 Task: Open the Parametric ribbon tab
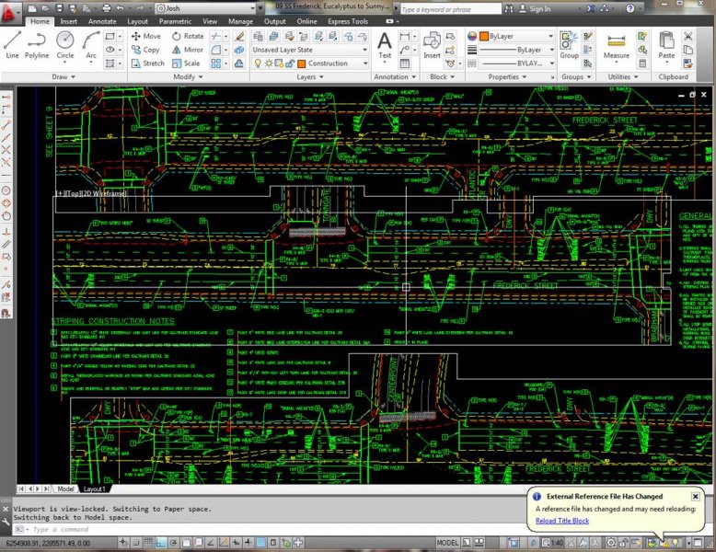175,20
